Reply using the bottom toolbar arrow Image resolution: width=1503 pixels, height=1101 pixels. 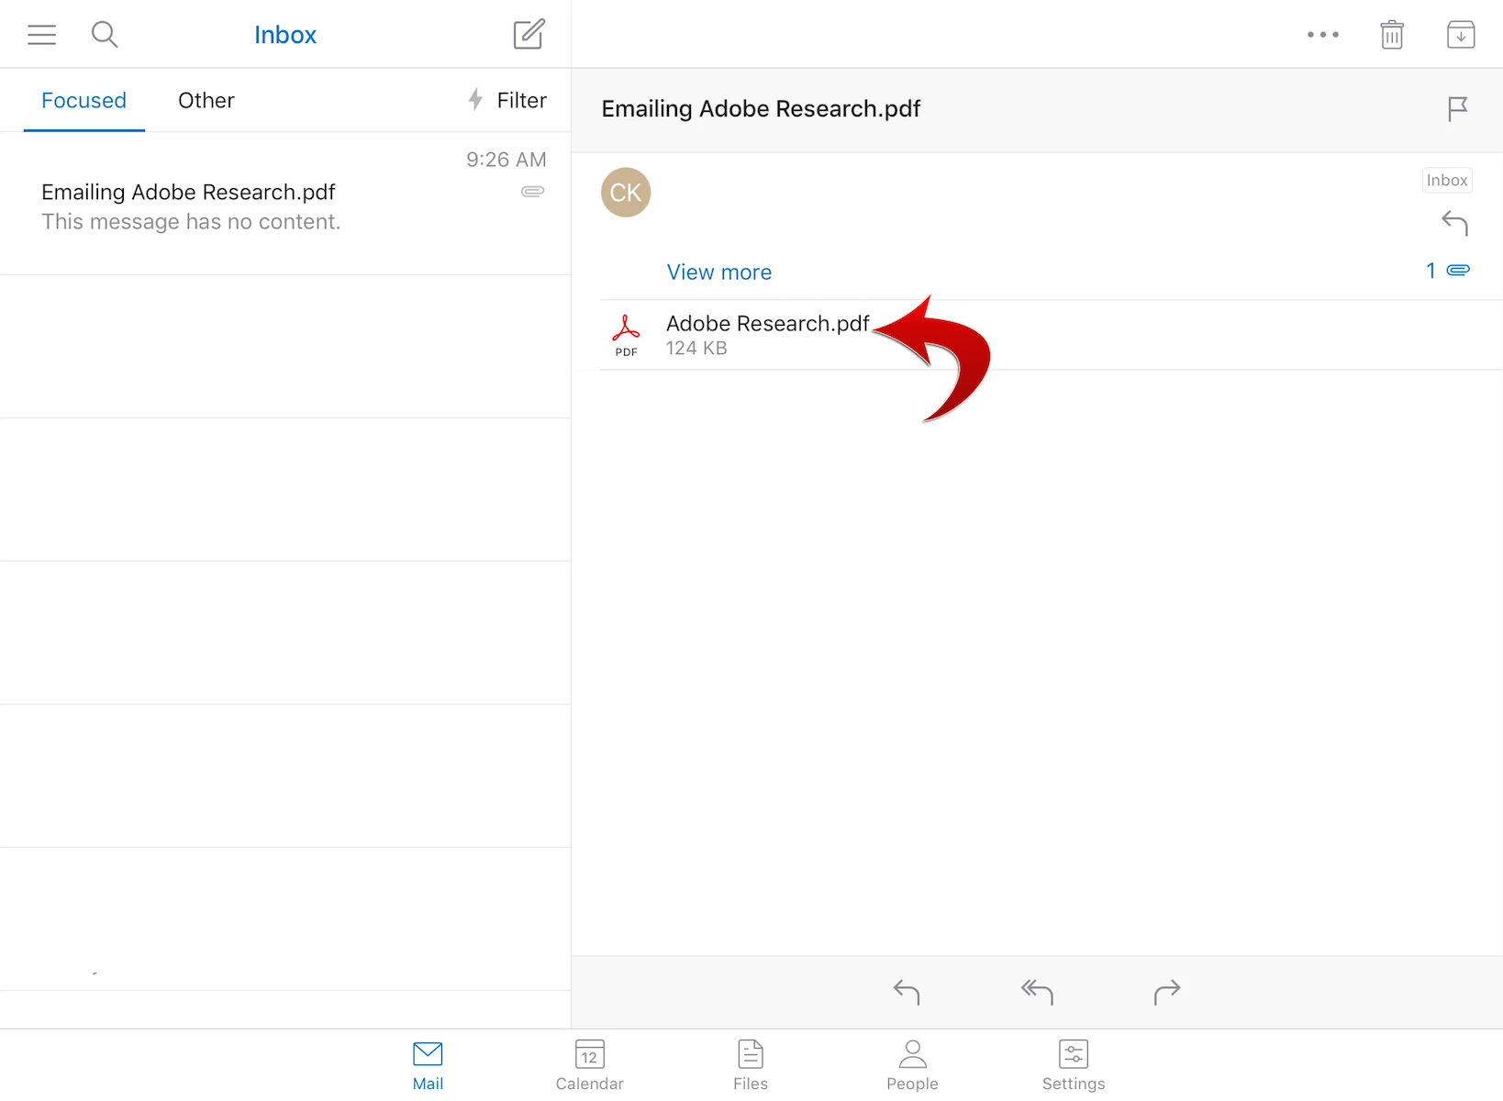[x=907, y=992]
